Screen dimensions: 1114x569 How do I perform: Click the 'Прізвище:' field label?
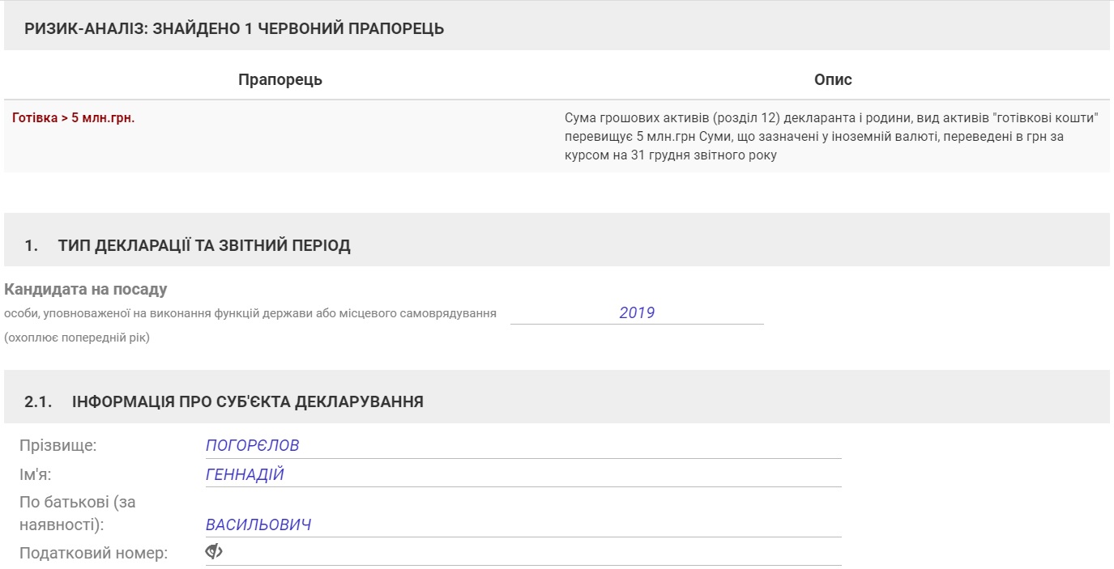click(x=58, y=446)
